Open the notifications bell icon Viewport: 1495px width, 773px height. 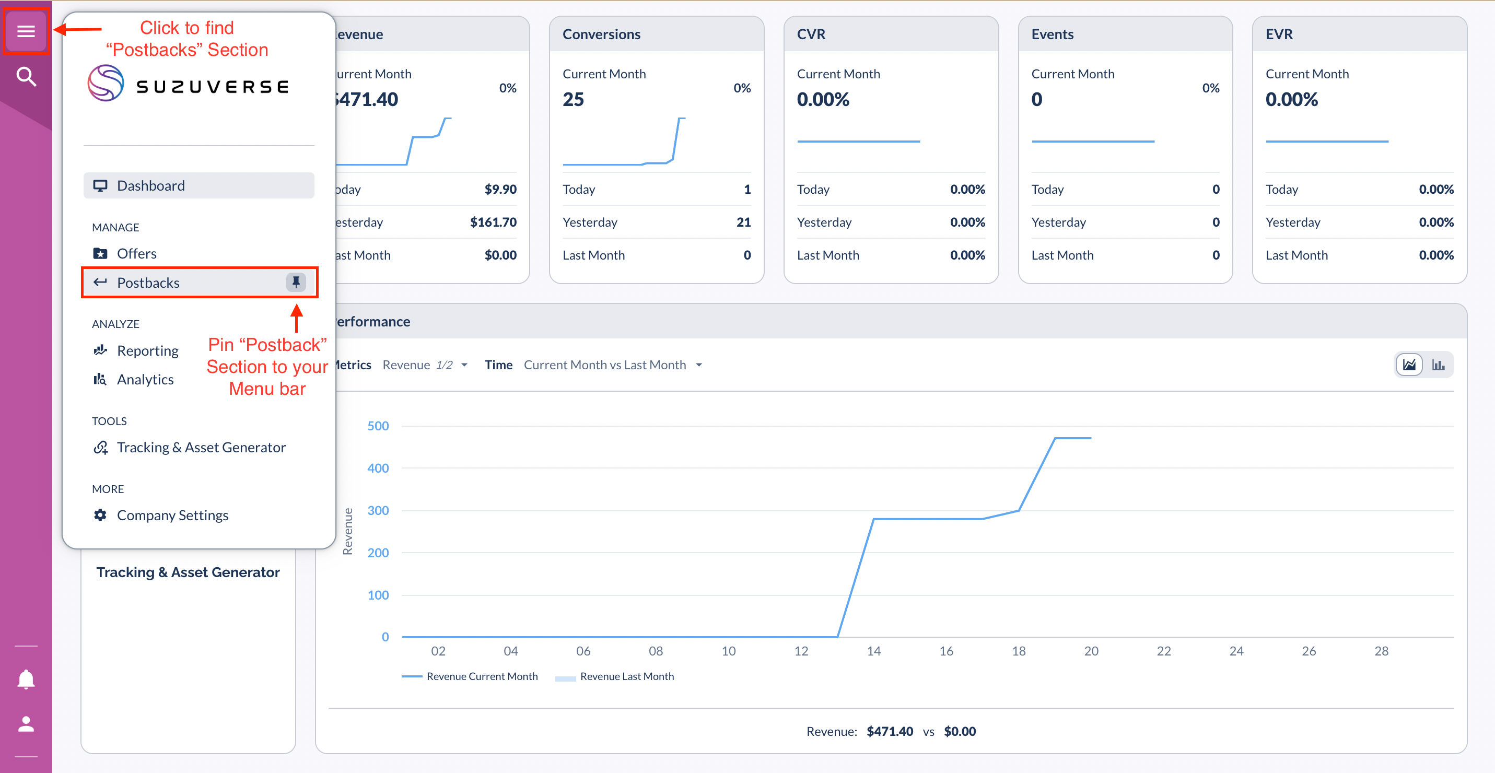pyautogui.click(x=26, y=678)
